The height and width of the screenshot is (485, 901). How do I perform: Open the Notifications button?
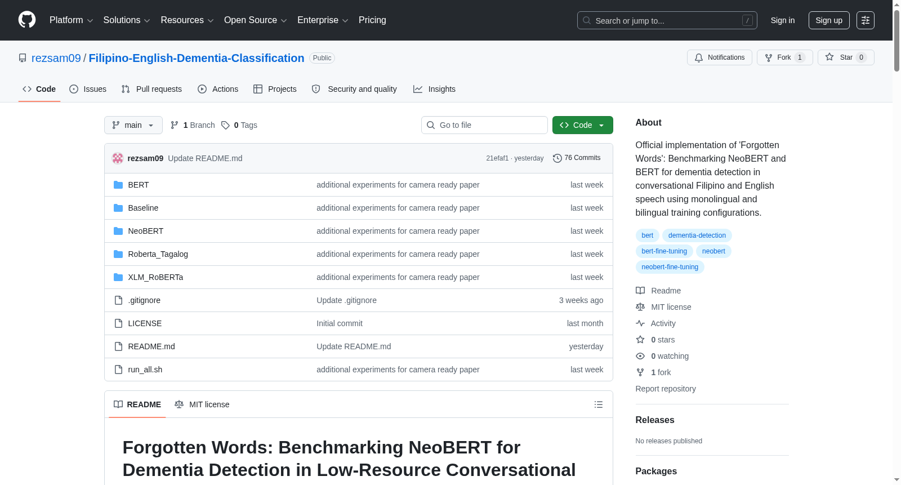pos(719,57)
